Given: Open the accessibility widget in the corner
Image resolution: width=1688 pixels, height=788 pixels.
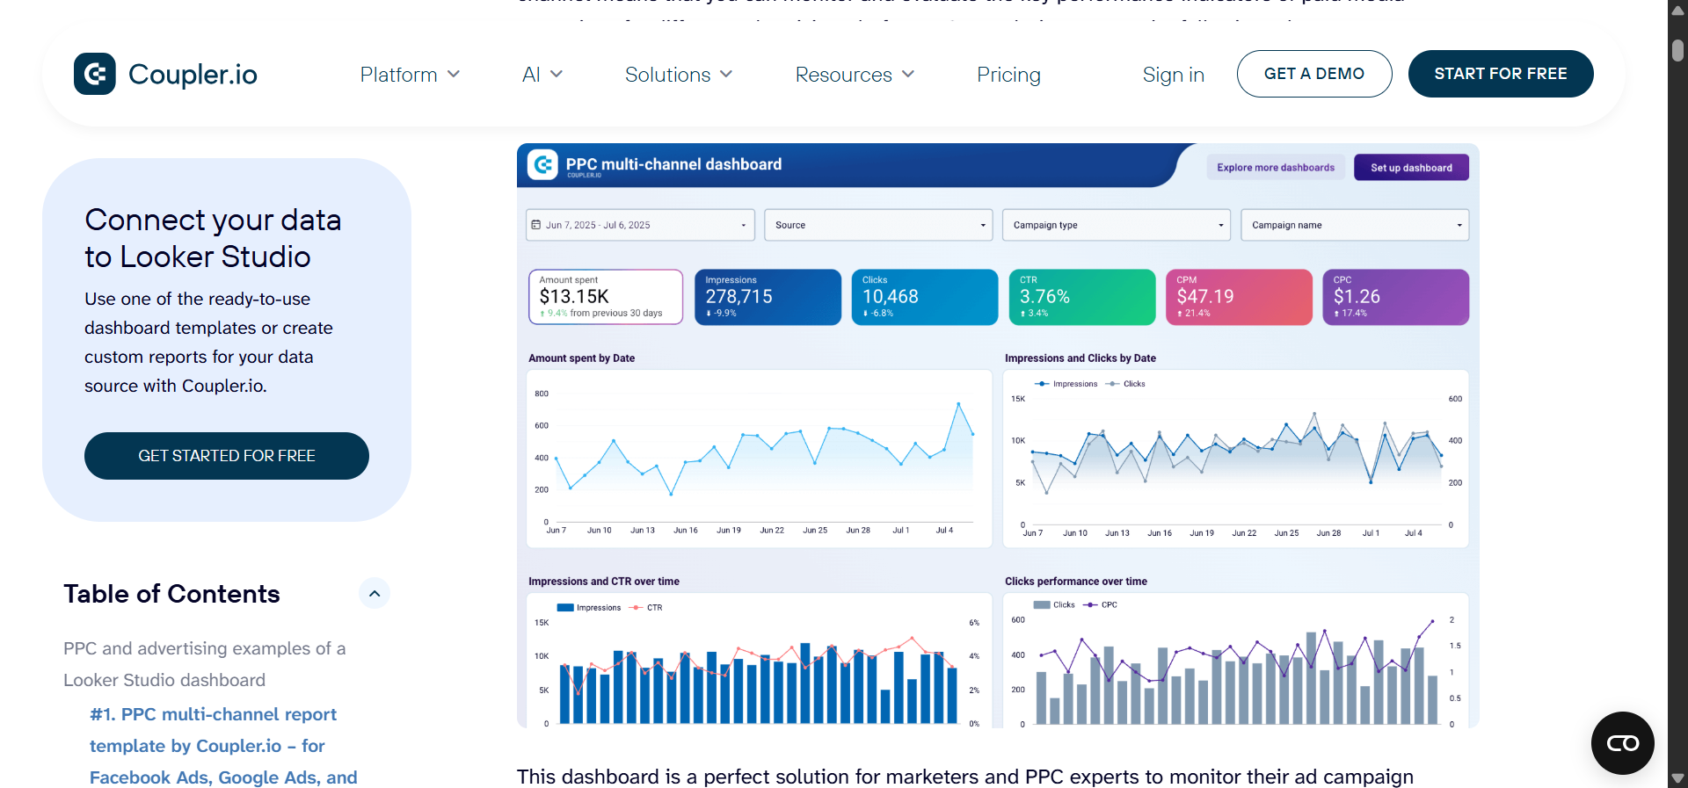Looking at the screenshot, I should point(1622,743).
